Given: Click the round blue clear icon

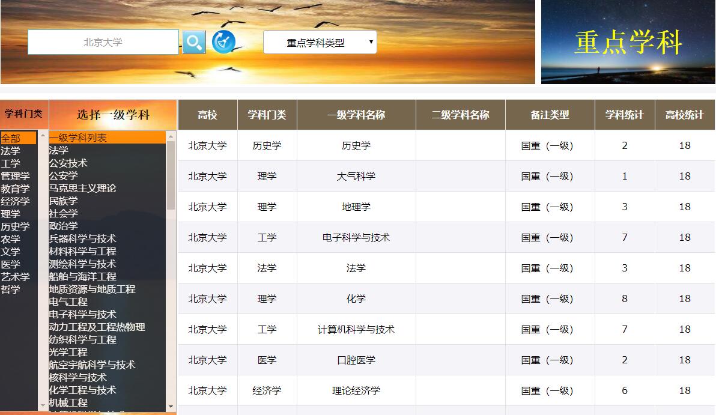Looking at the screenshot, I should click(223, 42).
